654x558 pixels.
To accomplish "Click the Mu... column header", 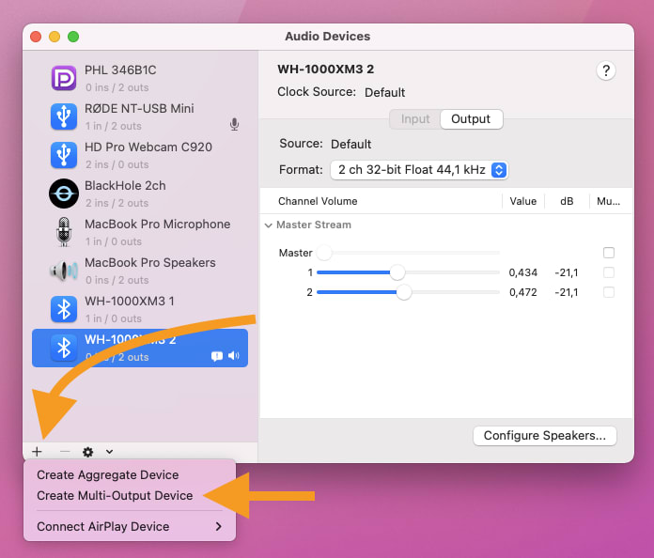I will pos(609,201).
